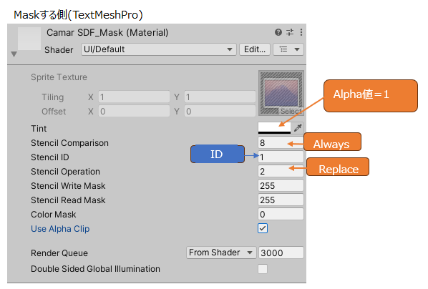
Task: Click the Sprite Texture label
Action: click(x=59, y=77)
